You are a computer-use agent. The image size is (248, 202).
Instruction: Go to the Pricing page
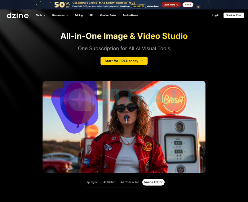point(78,15)
